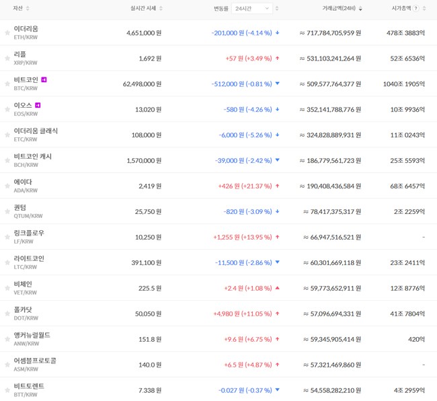This screenshot has width=437, height=401.
Task: Open the 어셈블프로토콜 ASM/KRW asset link
Action: tap(35, 365)
